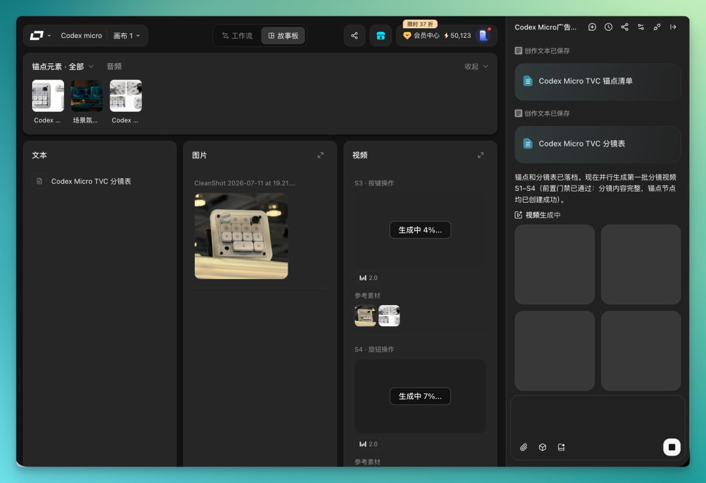Click the top-right generating video placeholder

pyautogui.click(x=641, y=264)
